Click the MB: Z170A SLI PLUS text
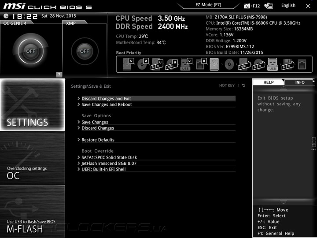317x238 pixels. [x=236, y=17]
